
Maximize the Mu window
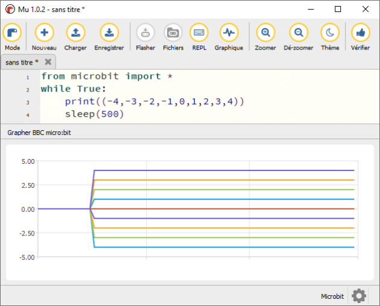[338, 9]
